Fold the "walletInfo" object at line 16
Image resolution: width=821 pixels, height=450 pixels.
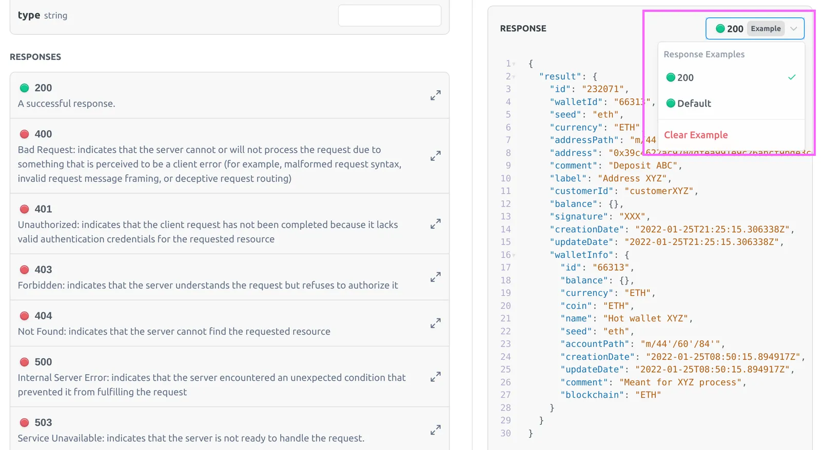(514, 255)
